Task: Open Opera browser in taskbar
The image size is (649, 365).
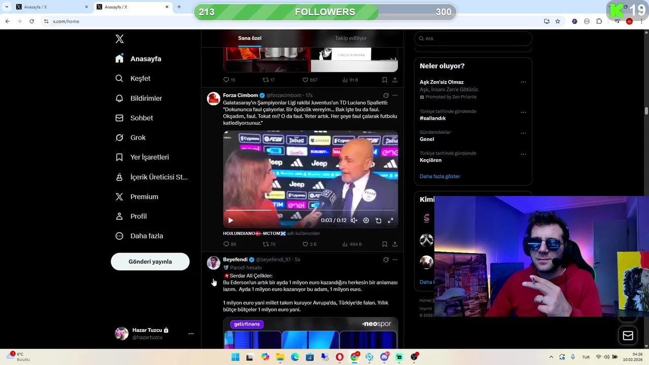Action: click(339, 357)
